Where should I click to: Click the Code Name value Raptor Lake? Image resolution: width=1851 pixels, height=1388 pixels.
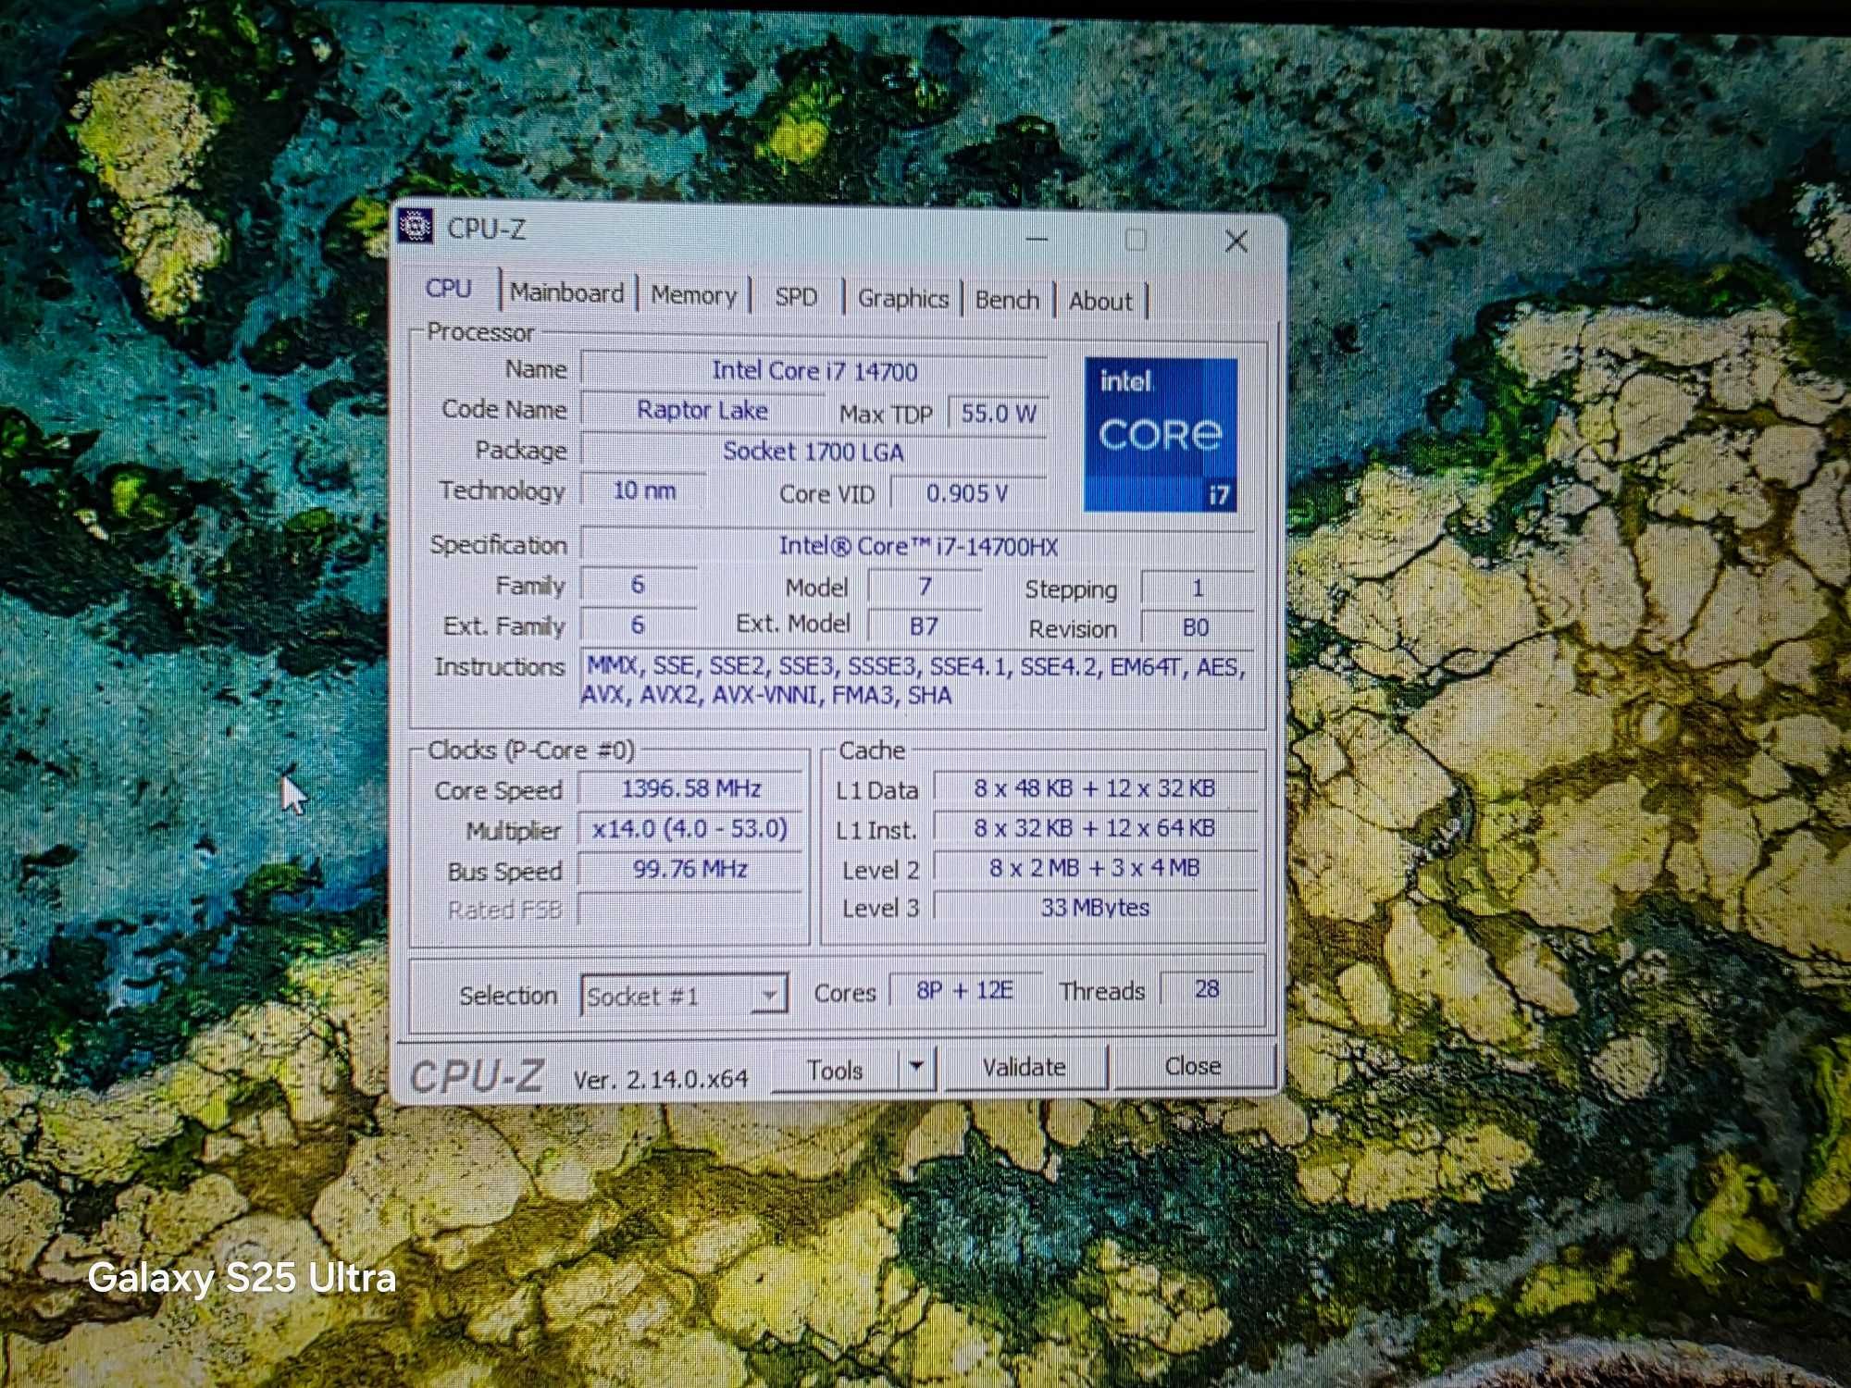click(702, 410)
